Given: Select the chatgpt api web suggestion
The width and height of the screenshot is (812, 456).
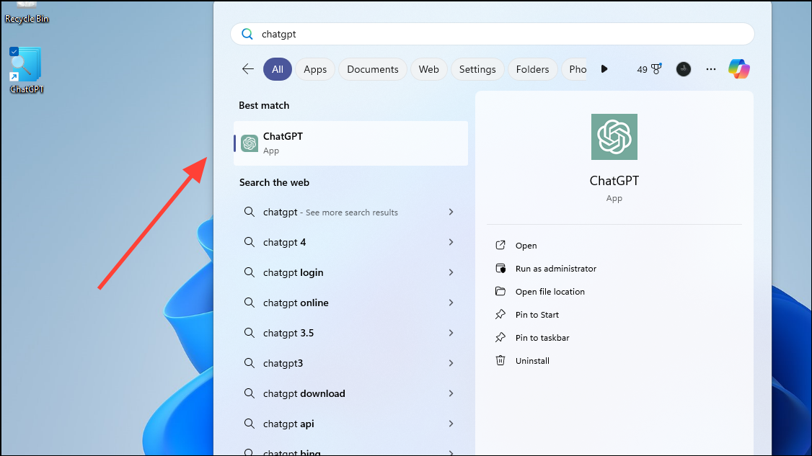Looking at the screenshot, I should 350,424.
